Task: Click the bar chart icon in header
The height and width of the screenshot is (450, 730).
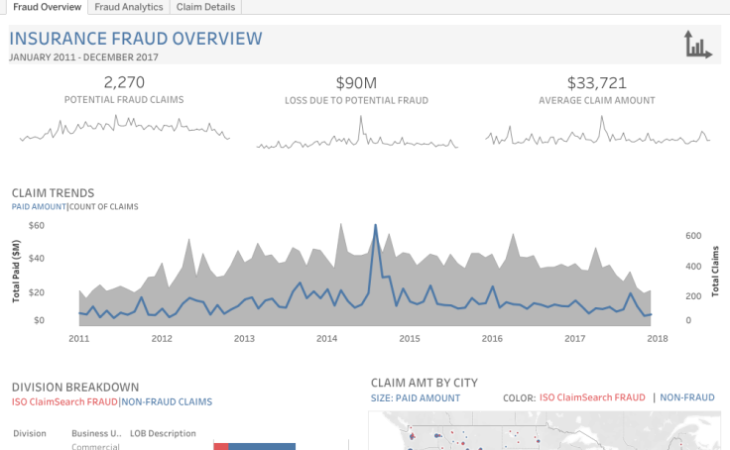Action: (697, 45)
